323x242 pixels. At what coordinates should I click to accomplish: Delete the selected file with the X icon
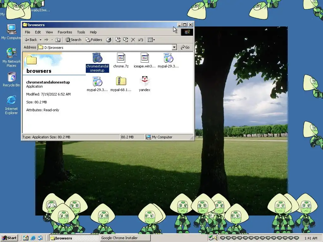point(133,40)
